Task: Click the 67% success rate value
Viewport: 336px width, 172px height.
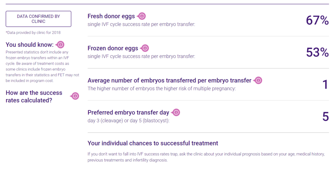Action: pos(317,21)
